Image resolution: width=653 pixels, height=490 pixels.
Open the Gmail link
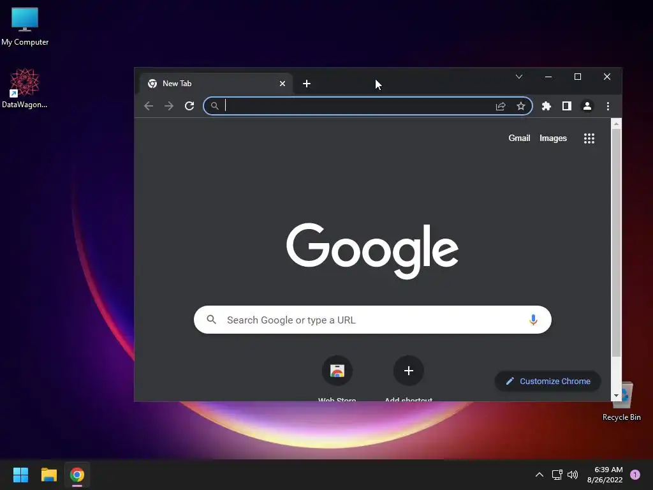(x=519, y=138)
